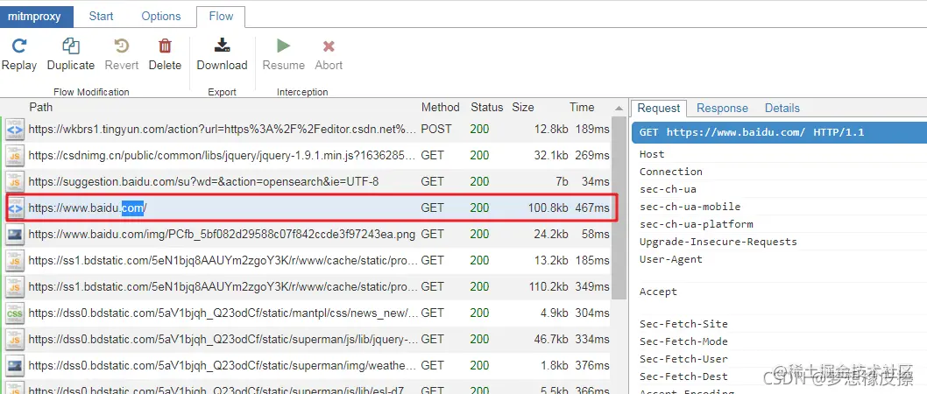Click the Duplicate flow icon
This screenshot has width=927, height=394.
click(x=71, y=46)
